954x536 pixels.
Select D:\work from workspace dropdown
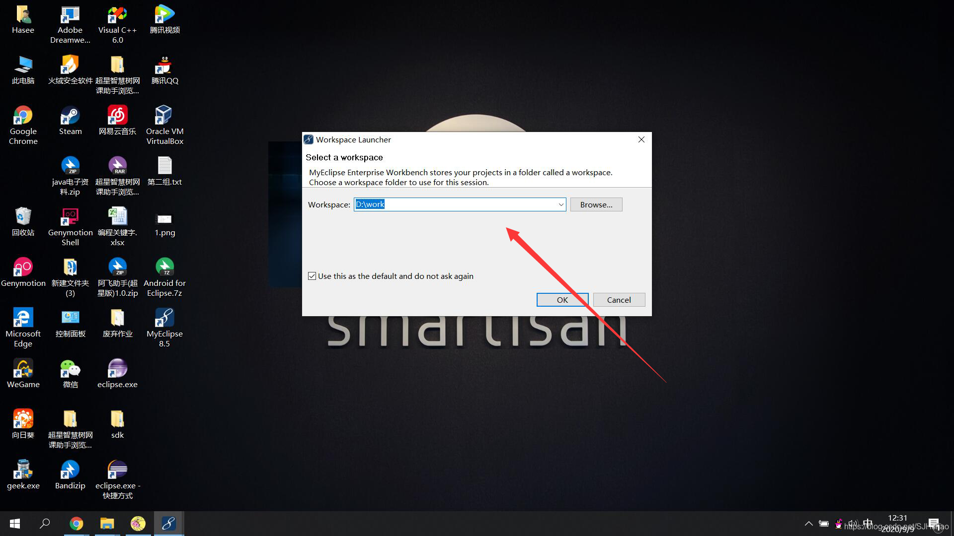pyautogui.click(x=559, y=204)
